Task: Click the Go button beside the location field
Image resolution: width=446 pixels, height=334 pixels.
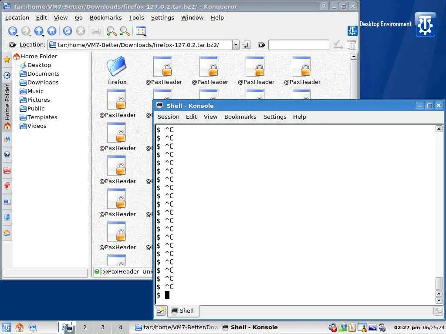Action: pos(246,45)
